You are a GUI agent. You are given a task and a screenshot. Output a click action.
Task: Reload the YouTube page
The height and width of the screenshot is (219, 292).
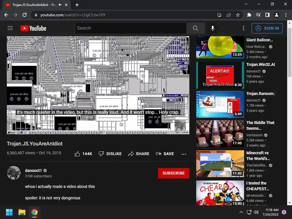click(x=25, y=15)
